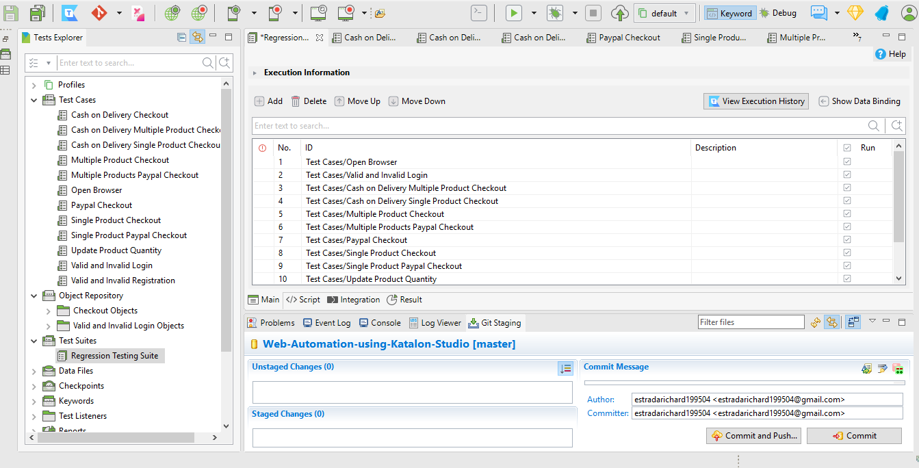Click the Git toolbar icon

tap(99, 12)
